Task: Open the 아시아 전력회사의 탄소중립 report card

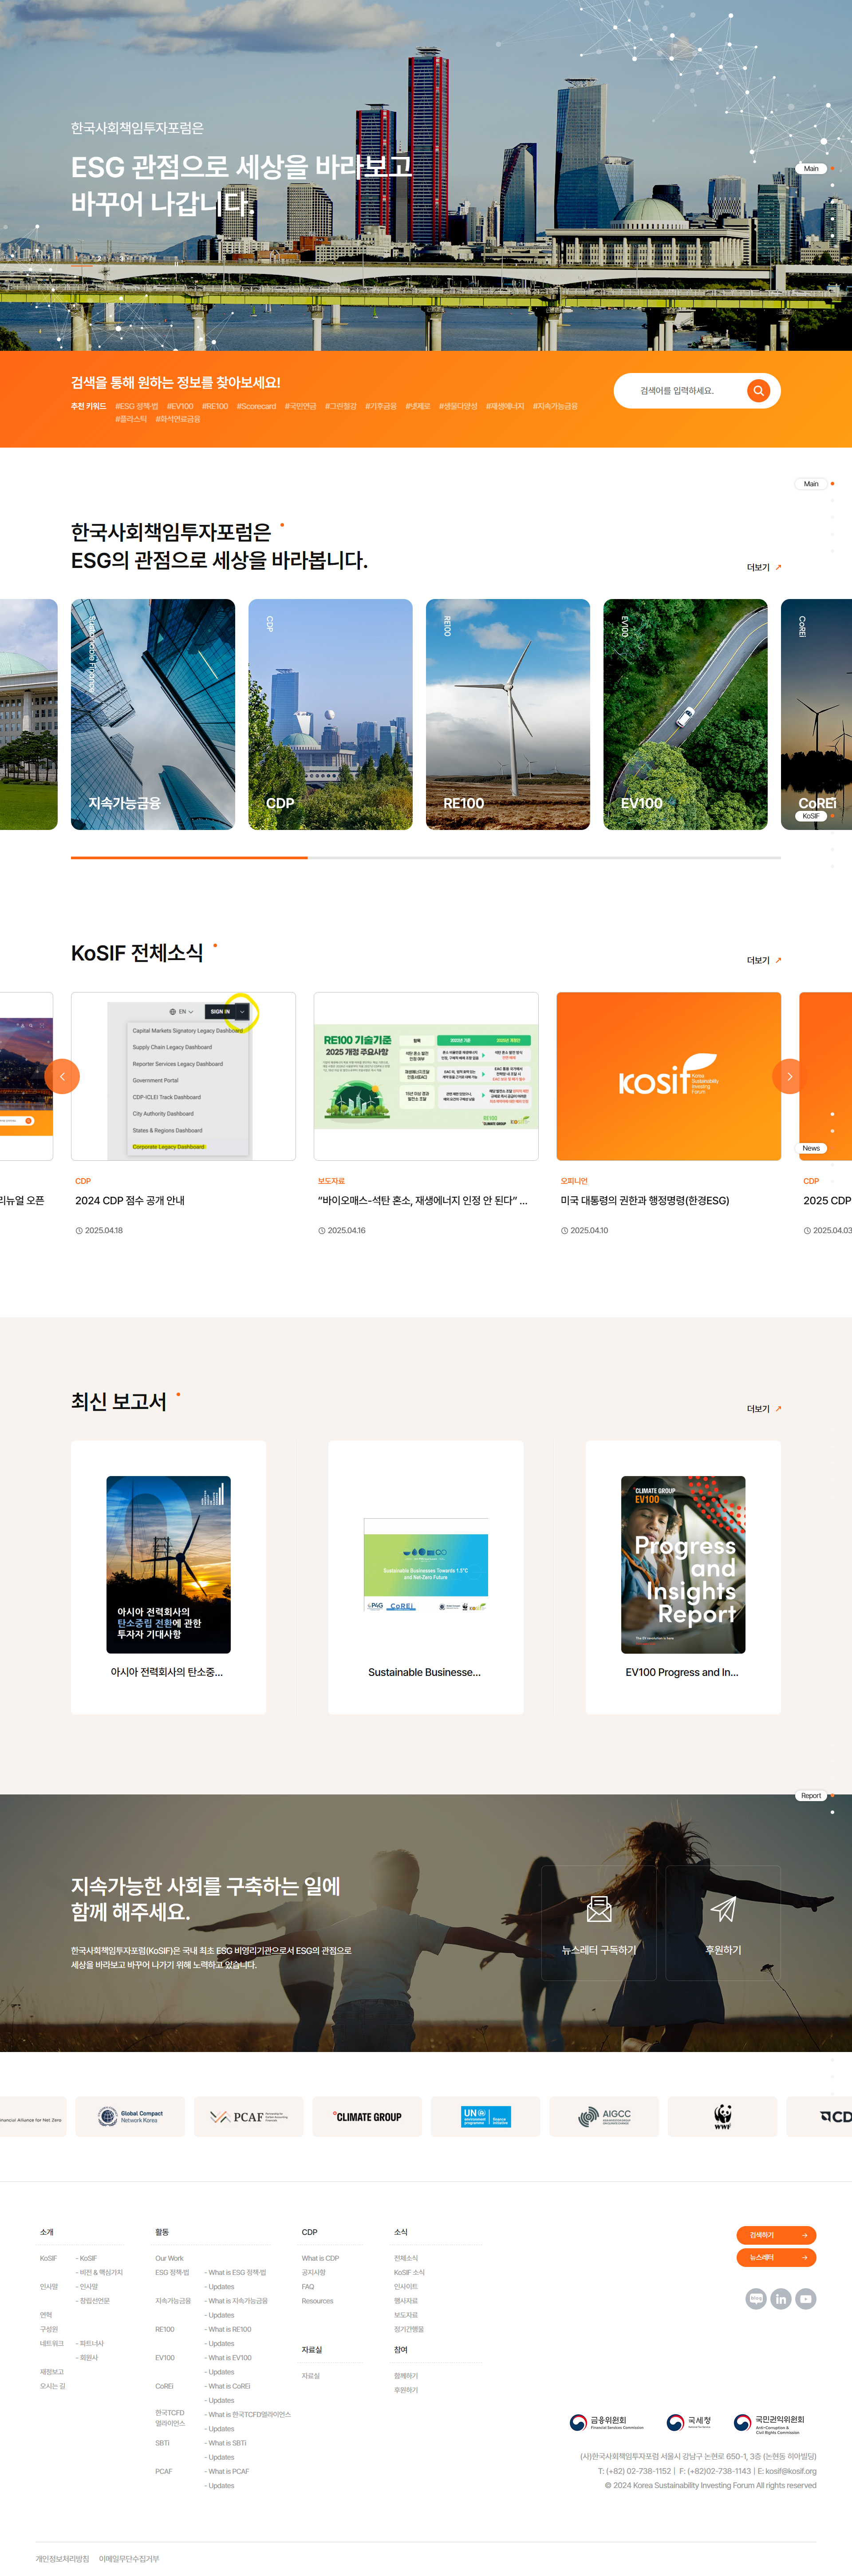Action: pyautogui.click(x=169, y=1577)
